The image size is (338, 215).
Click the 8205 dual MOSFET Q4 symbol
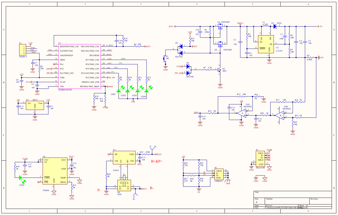[124, 186]
